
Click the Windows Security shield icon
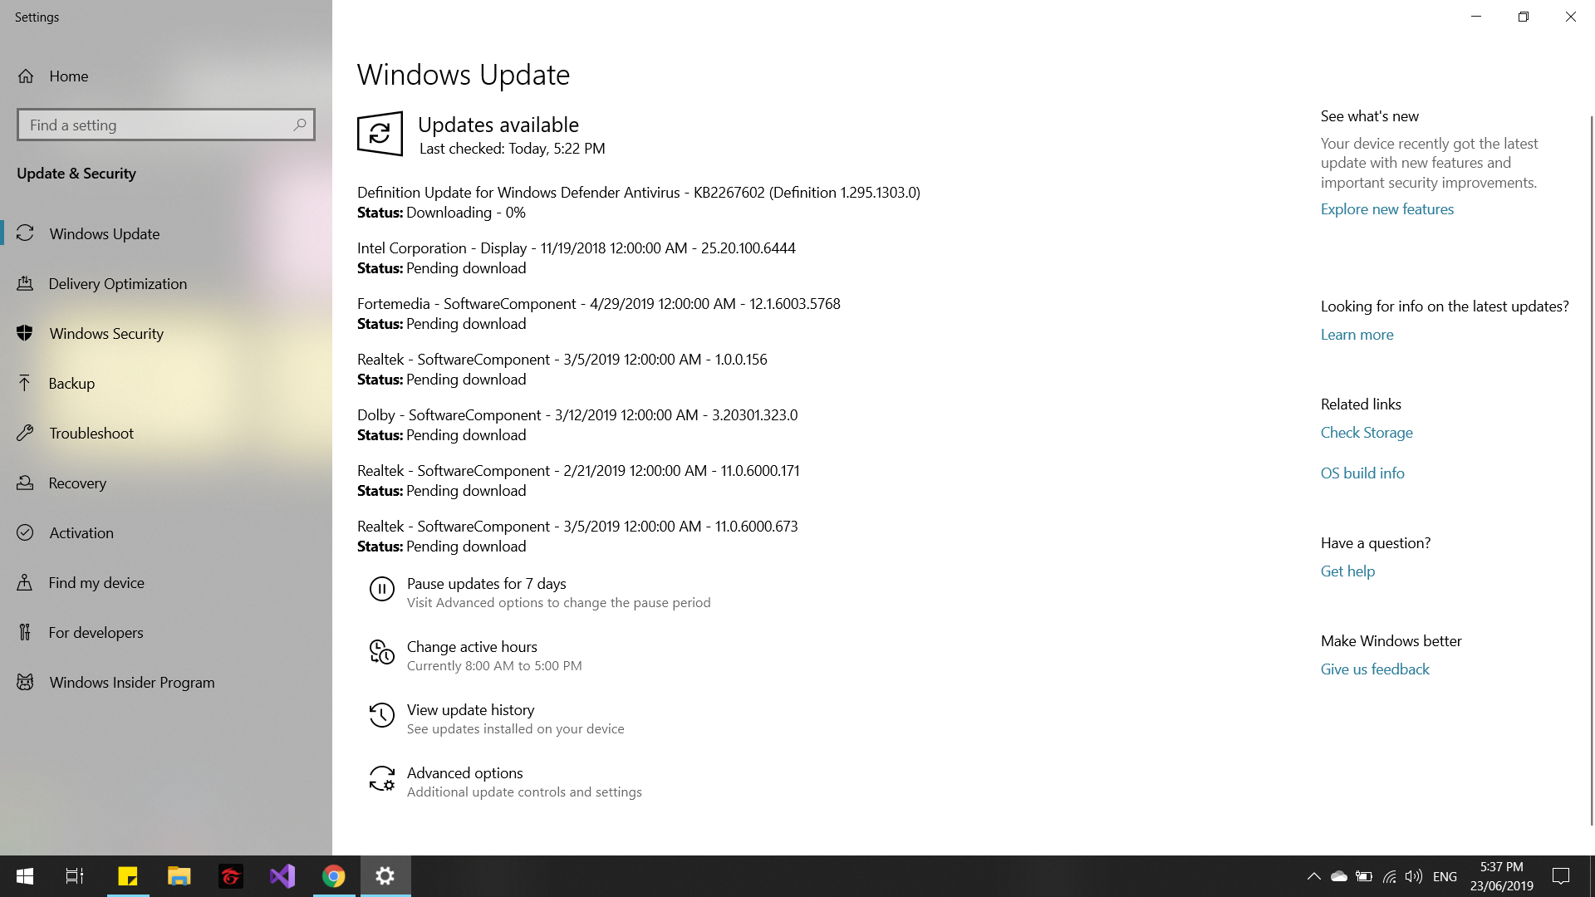coord(25,333)
